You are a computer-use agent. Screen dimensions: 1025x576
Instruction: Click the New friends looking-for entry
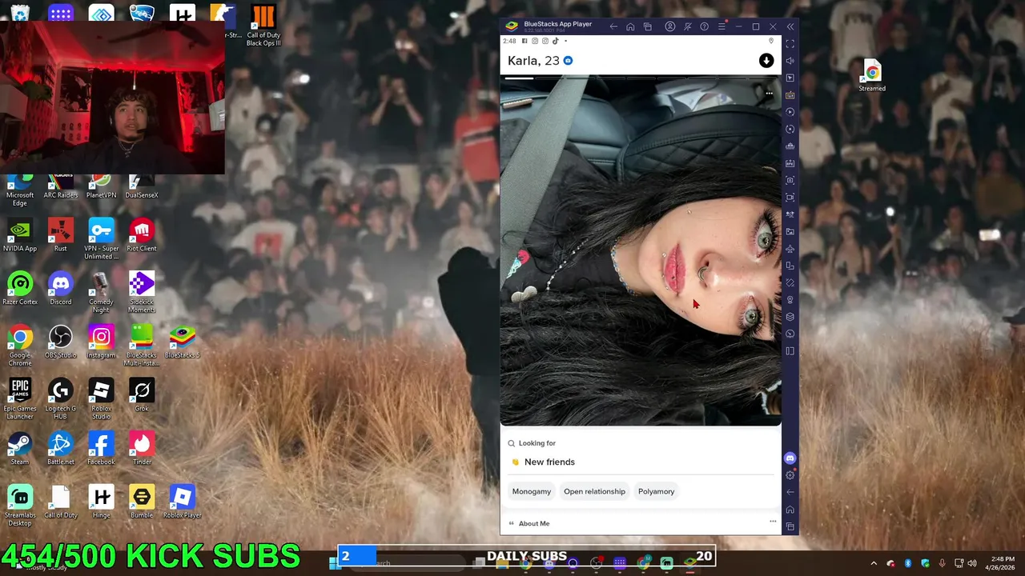click(x=549, y=462)
